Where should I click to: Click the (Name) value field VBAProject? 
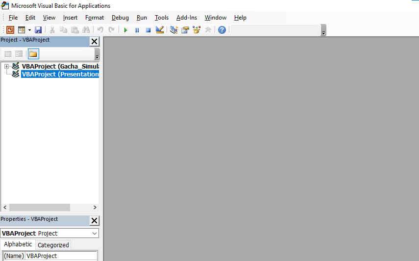(x=61, y=256)
